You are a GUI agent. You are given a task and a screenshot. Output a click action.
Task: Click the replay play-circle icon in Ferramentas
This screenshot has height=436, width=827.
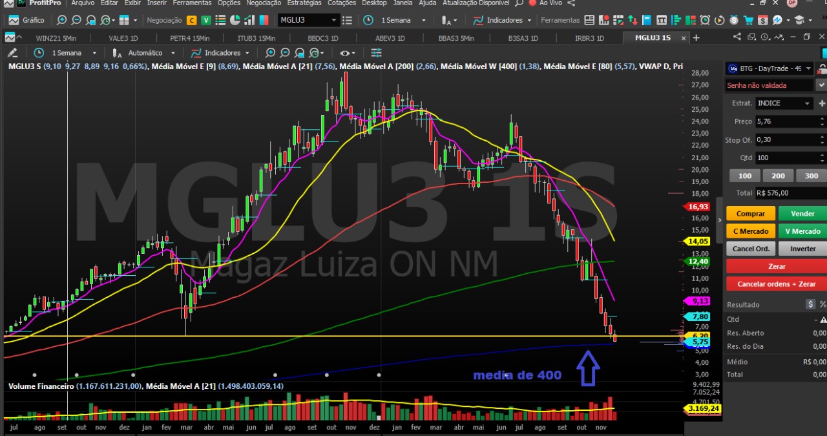click(720, 20)
